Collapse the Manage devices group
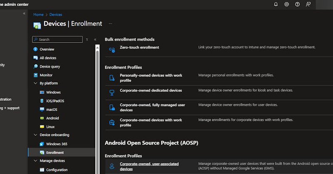 click(x=35, y=161)
